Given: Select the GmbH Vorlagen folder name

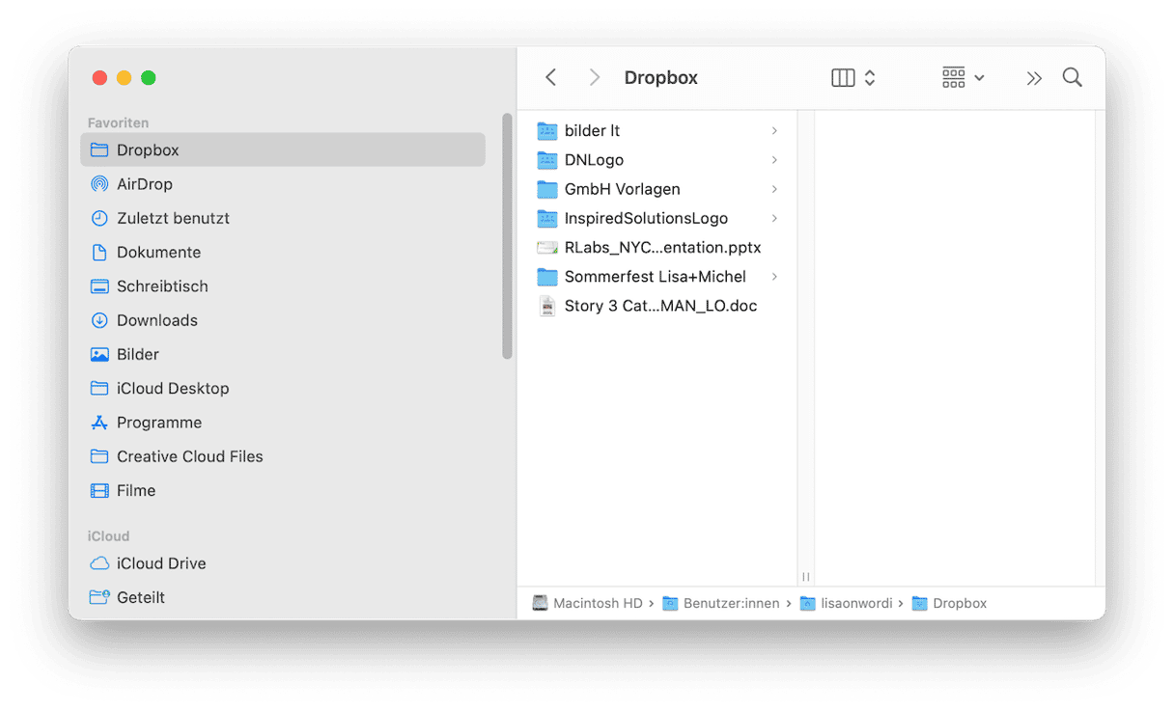Looking at the screenshot, I should 622,189.
